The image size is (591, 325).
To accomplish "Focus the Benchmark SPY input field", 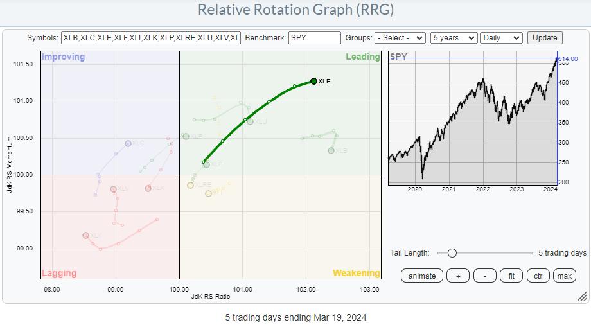I will 315,38.
